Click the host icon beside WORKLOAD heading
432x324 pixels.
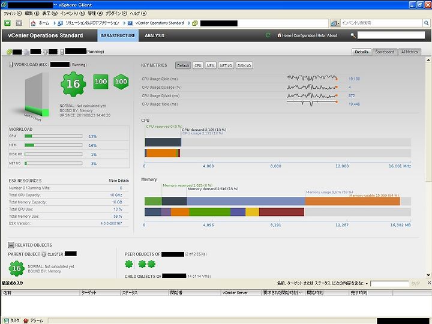pyautogui.click(x=11, y=64)
